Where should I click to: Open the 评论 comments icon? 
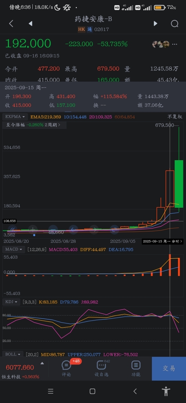(66, 368)
